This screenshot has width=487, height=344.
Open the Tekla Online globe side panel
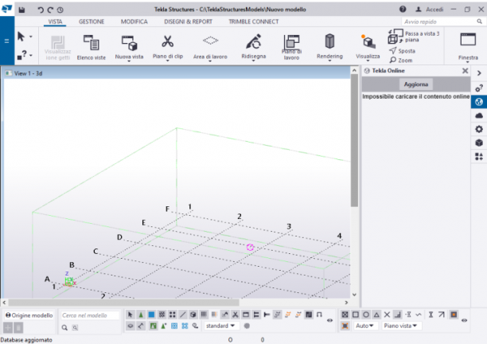tap(479, 102)
